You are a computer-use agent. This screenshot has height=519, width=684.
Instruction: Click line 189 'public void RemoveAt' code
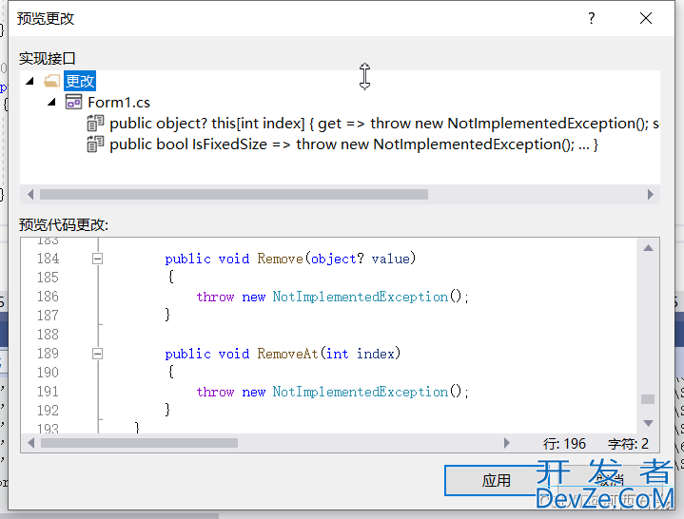click(x=283, y=354)
